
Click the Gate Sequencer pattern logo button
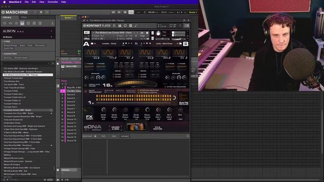point(183,99)
